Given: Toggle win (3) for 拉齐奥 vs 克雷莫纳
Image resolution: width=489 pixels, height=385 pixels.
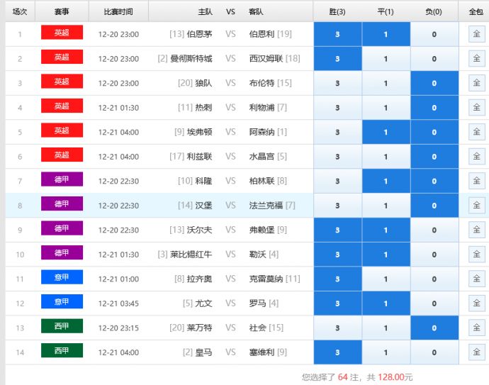Looking at the screenshot, I should tap(337, 279).
